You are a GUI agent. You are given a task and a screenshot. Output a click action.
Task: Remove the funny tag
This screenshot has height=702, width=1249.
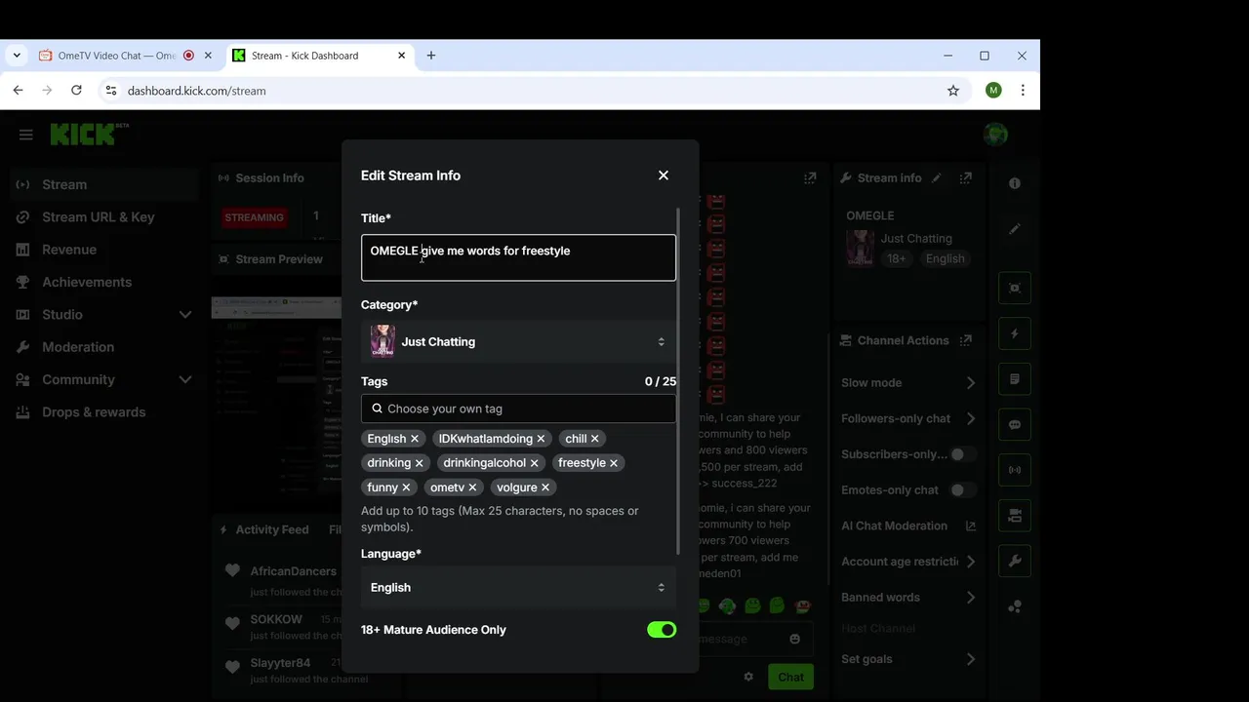click(x=406, y=487)
